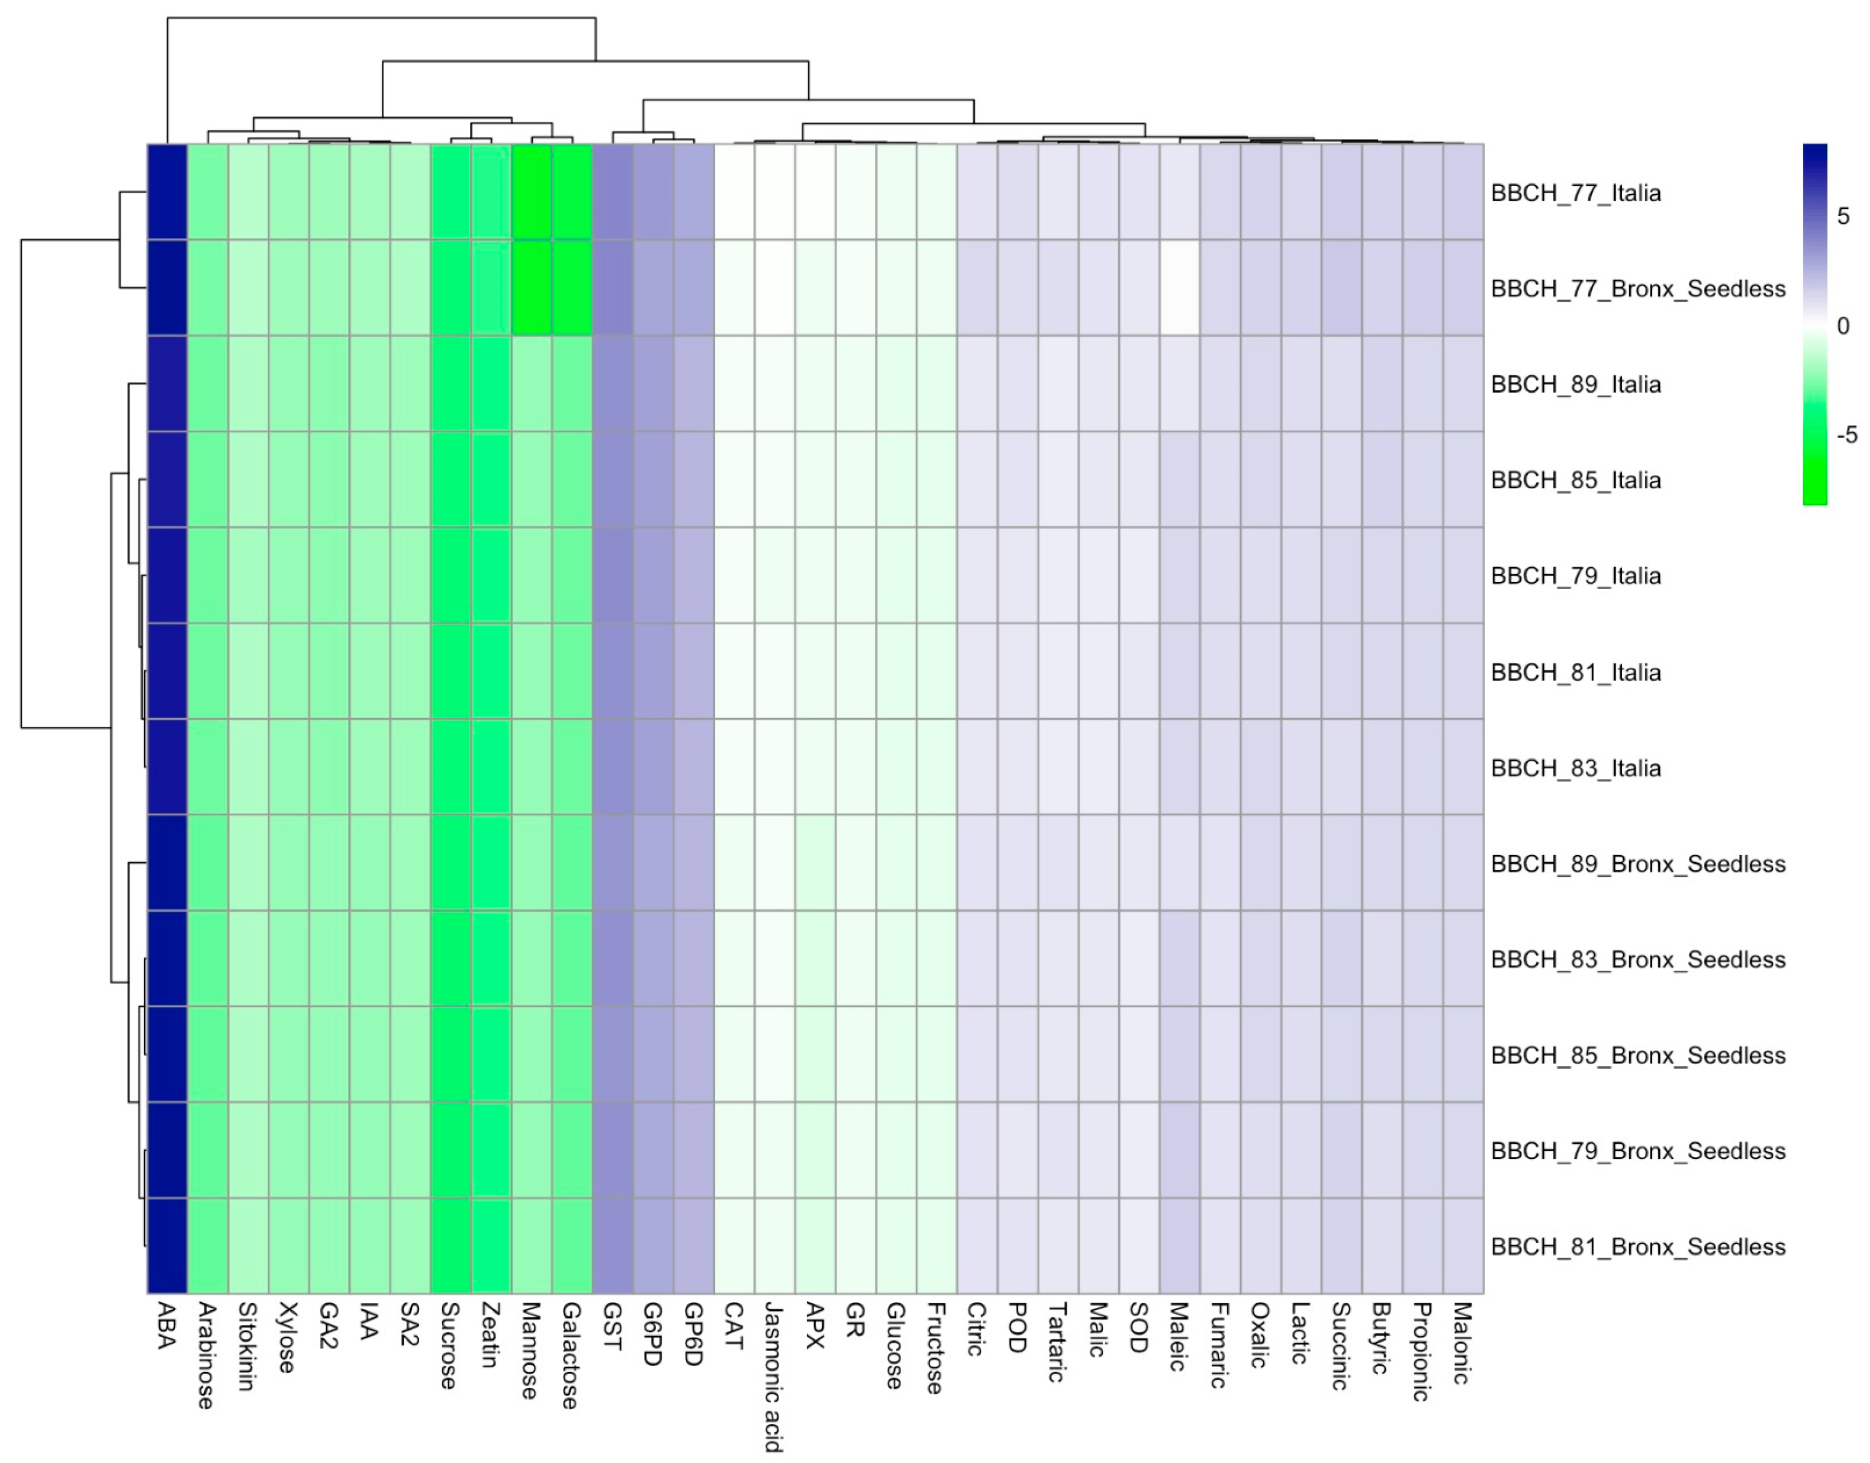Click the ABA column label
This screenshot has width=1870, height=1463.
coord(167,1326)
